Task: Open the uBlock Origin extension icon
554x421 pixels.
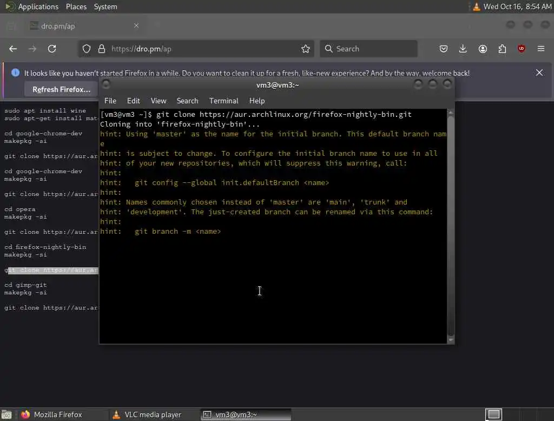Action: click(x=522, y=49)
